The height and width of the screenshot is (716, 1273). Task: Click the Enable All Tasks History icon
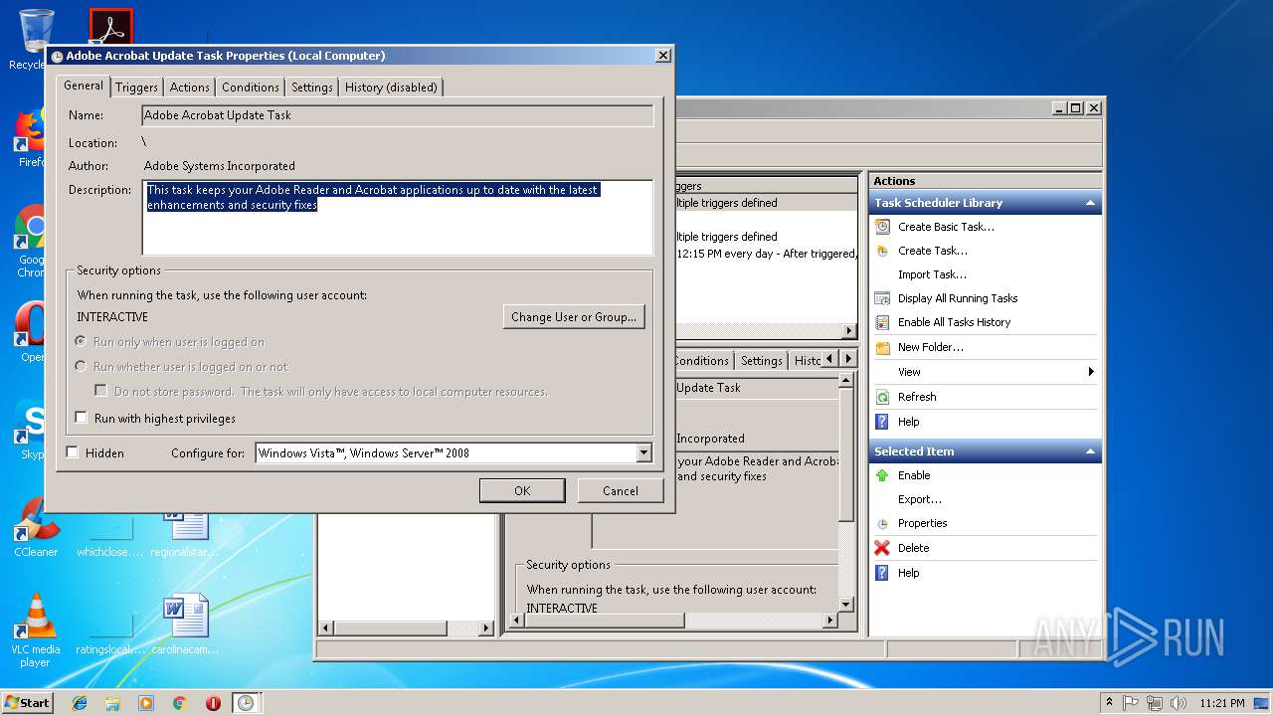(x=881, y=322)
